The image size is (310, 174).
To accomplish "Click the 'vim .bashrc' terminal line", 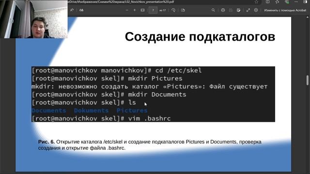I will pyautogui.click(x=101, y=118).
